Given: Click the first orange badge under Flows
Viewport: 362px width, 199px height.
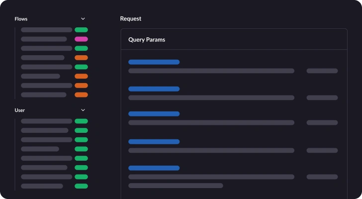Looking at the screenshot, I should [81, 58].
